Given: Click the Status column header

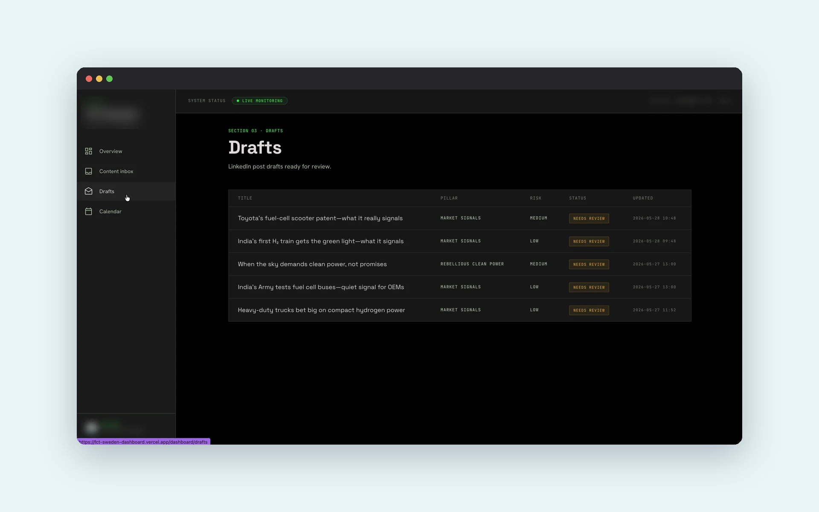Looking at the screenshot, I should coord(578,198).
